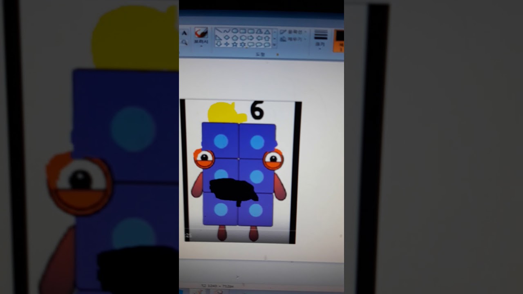Select the Text tool (A)
The height and width of the screenshot is (294, 523).
pyautogui.click(x=184, y=33)
